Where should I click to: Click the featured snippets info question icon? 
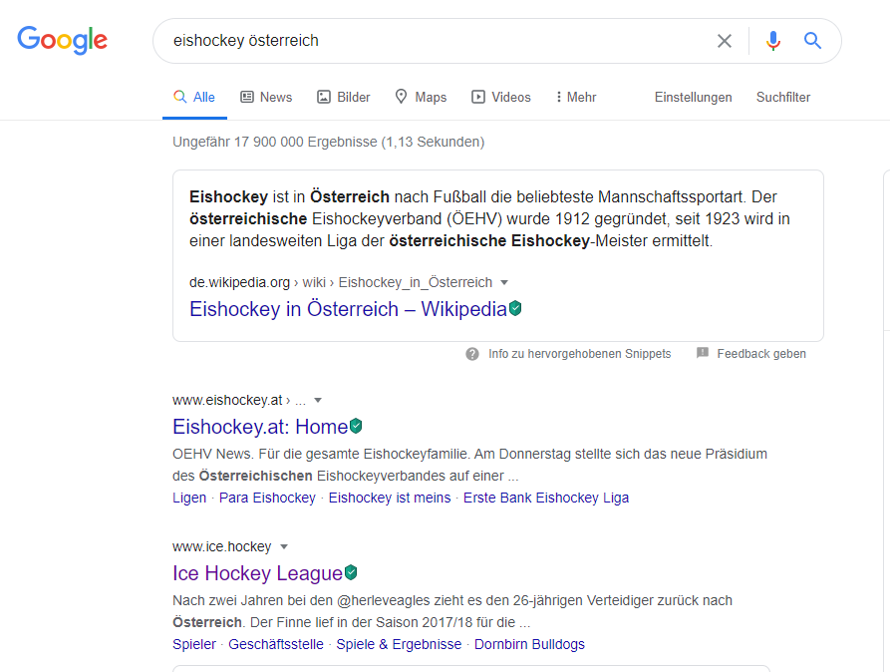click(472, 354)
